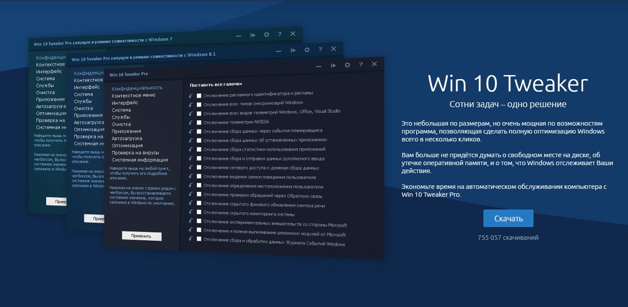The height and width of the screenshot is (307, 628).
Task: Check 'Отключение сбора и отправки данных рукописного ввода'
Action: point(199,158)
